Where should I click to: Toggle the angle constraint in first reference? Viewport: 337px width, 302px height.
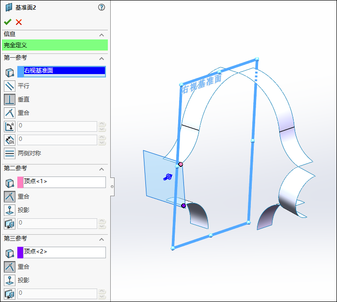[x=10, y=126]
